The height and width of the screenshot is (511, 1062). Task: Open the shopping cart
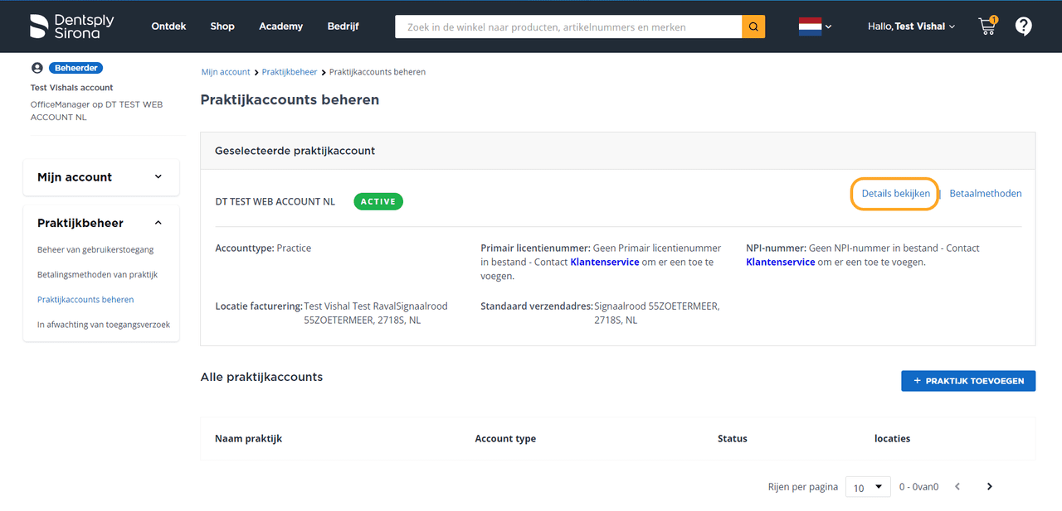coord(986,27)
